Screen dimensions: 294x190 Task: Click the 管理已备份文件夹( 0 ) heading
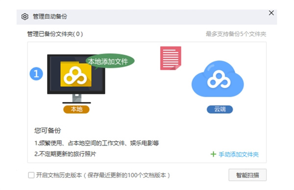click(55, 34)
